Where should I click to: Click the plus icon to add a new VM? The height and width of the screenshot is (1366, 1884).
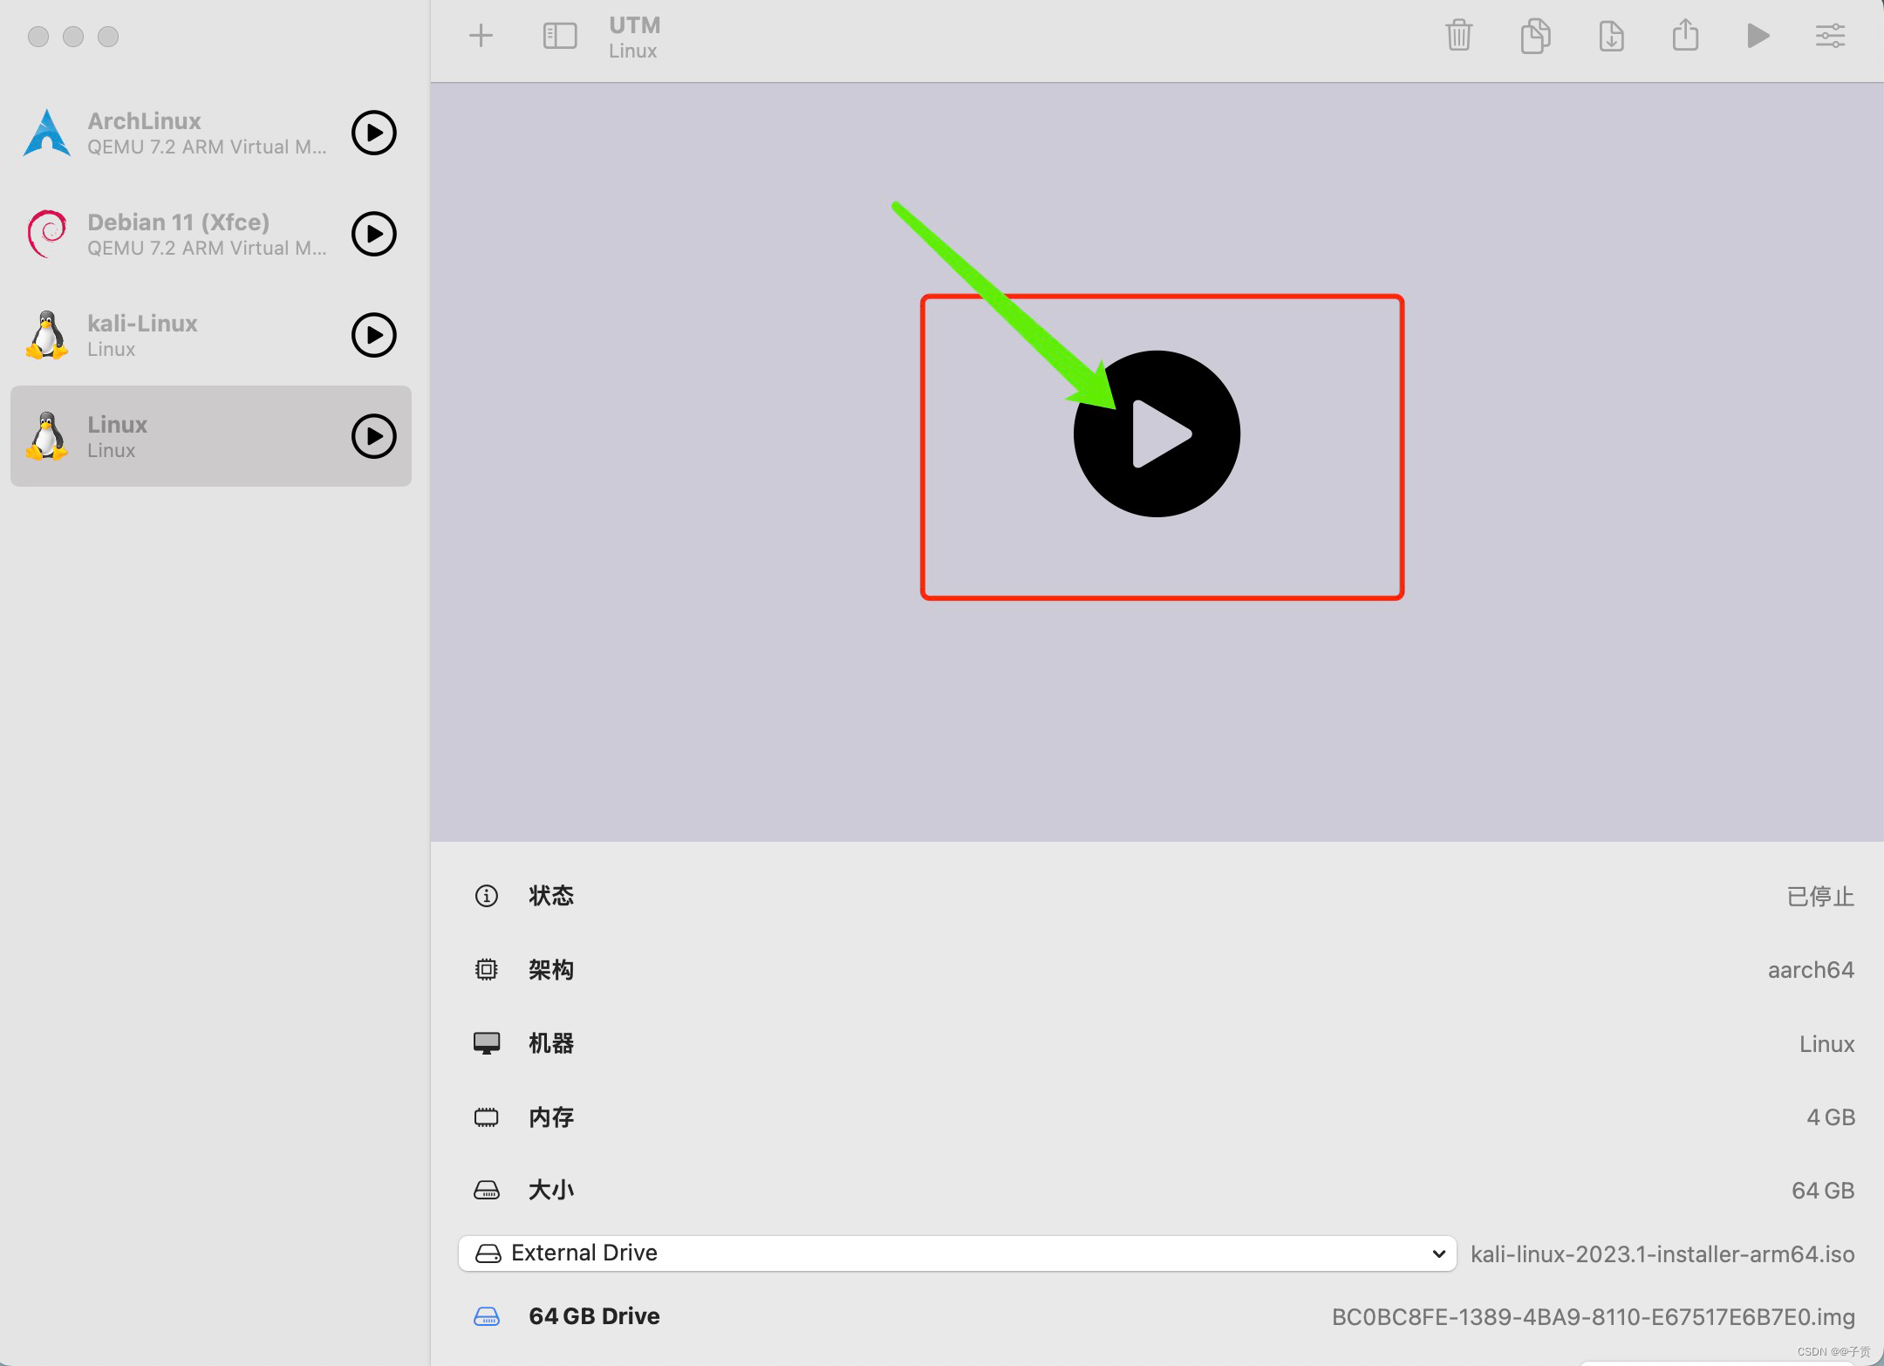click(481, 36)
